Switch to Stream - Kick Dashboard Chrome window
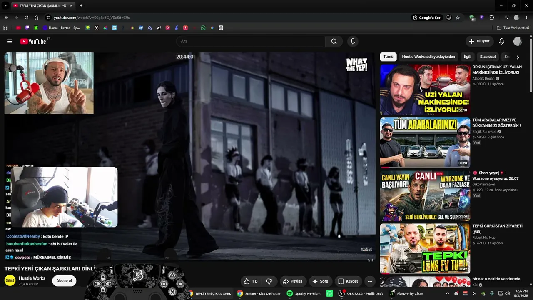This screenshot has height=300, width=533. (259, 293)
